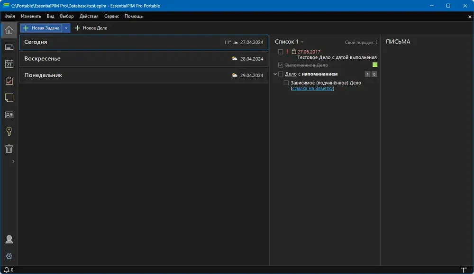Open the Contacts module icon in sidebar

[9, 115]
